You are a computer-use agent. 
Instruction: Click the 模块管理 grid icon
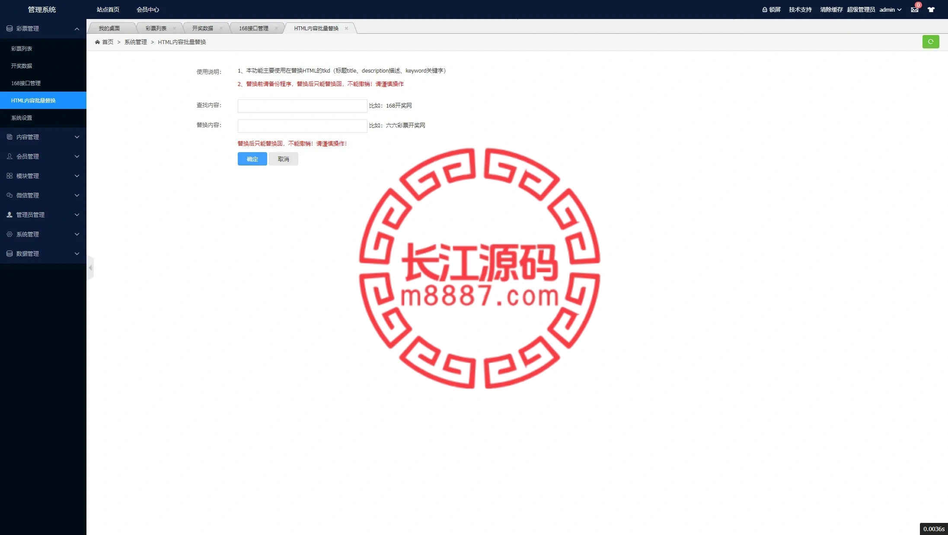[x=10, y=176]
